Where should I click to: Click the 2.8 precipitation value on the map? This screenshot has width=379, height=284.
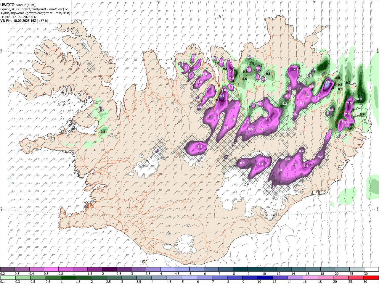click(x=224, y=90)
